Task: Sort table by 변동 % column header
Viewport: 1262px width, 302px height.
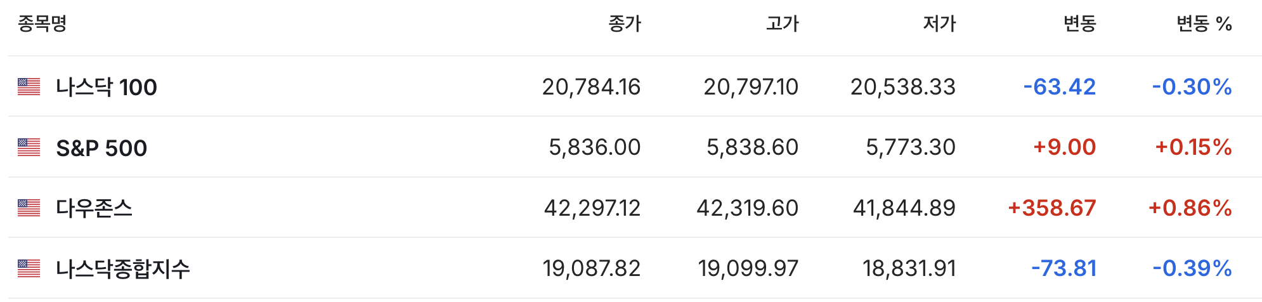Action: point(1204,23)
